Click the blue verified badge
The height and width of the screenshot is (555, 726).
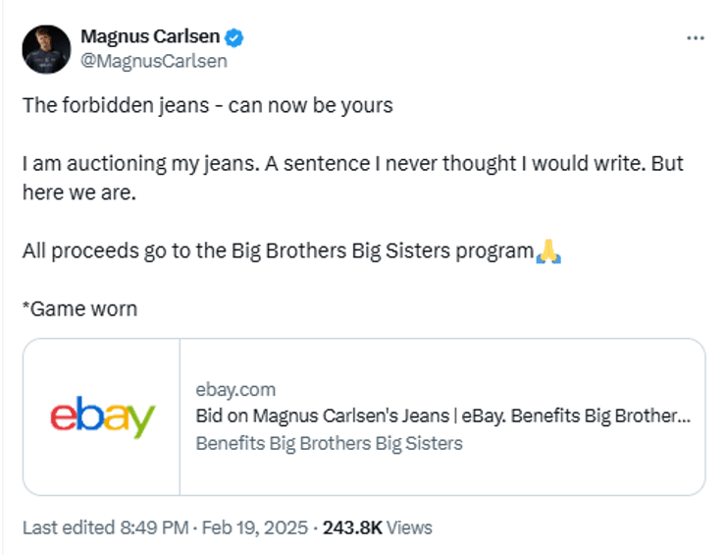pyautogui.click(x=234, y=38)
